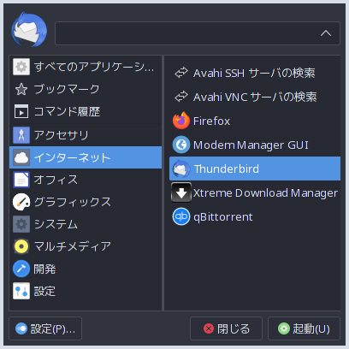Screen dimensions: 349x349
Task: Select the アクセサリ category
Action: point(86,135)
